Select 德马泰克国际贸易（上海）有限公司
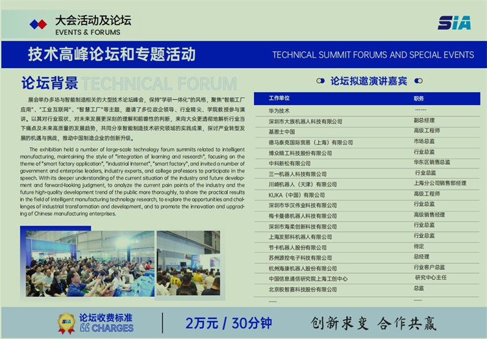487x339 pixels. coord(310,143)
